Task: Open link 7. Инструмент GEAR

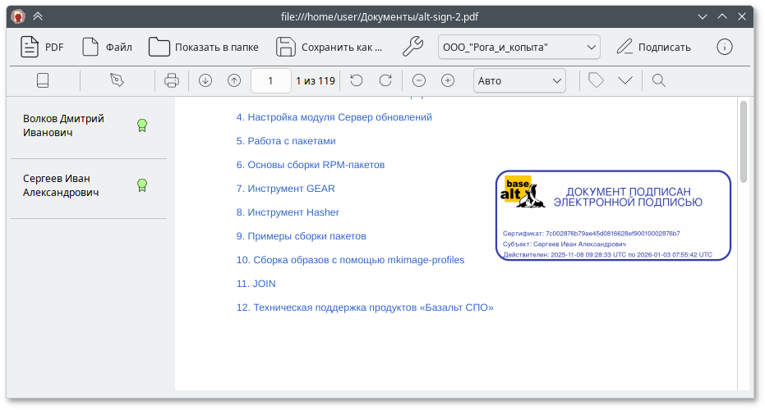Action: click(285, 189)
